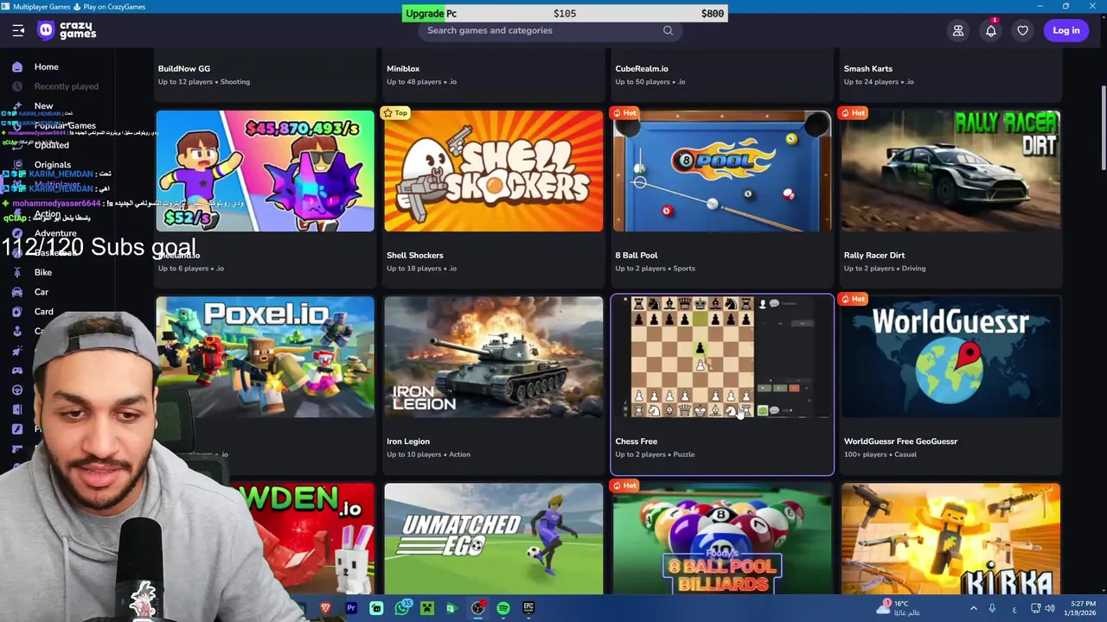Click BuildNow GG title

(184, 68)
